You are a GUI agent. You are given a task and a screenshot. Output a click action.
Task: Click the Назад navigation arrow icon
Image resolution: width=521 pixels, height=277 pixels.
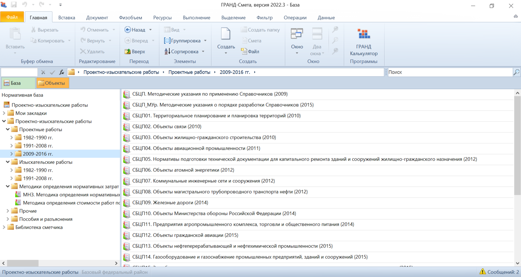[x=127, y=30]
